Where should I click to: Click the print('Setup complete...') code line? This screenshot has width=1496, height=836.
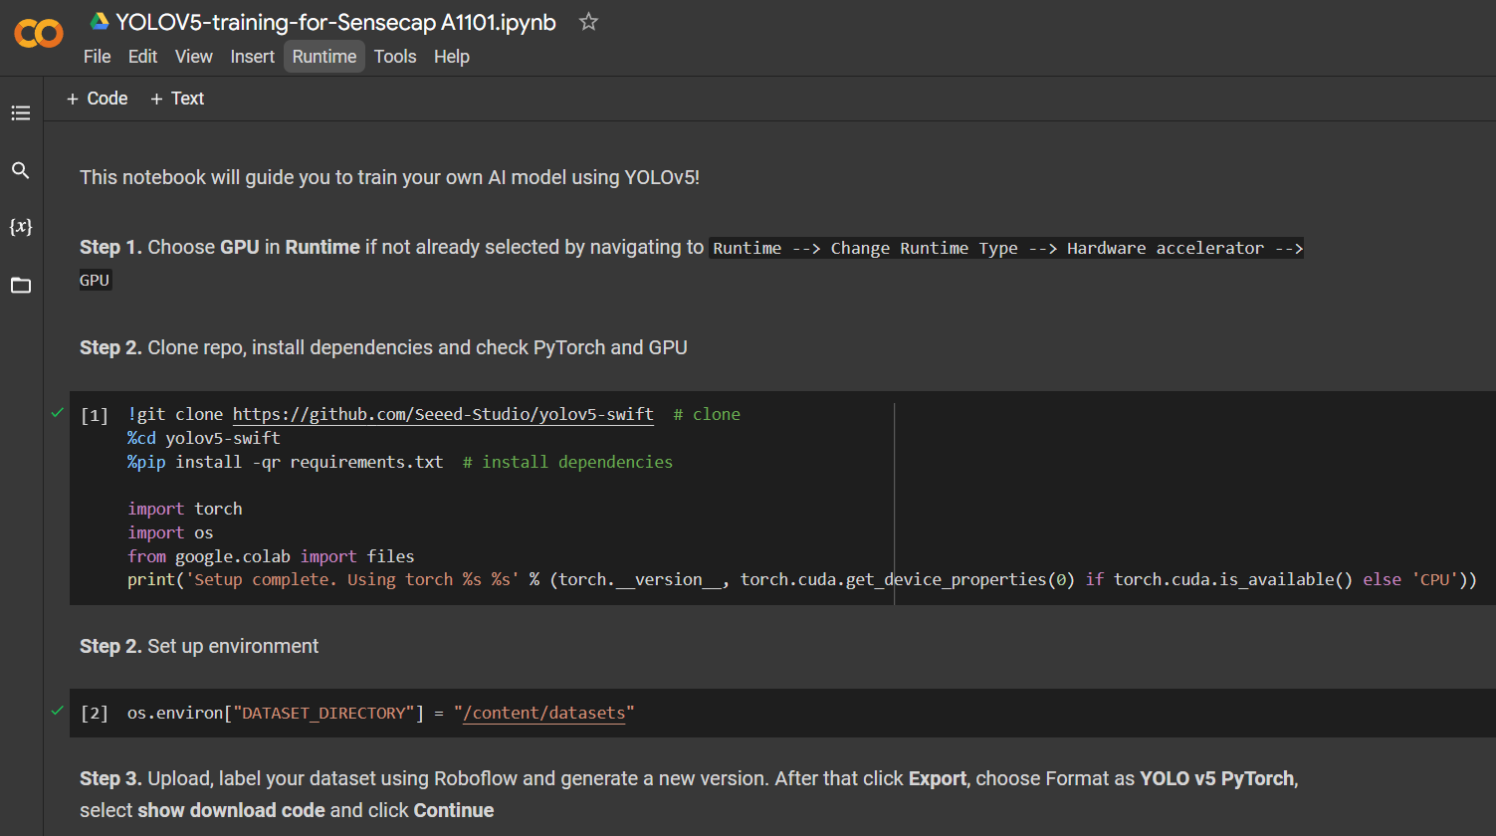[x=802, y=579]
